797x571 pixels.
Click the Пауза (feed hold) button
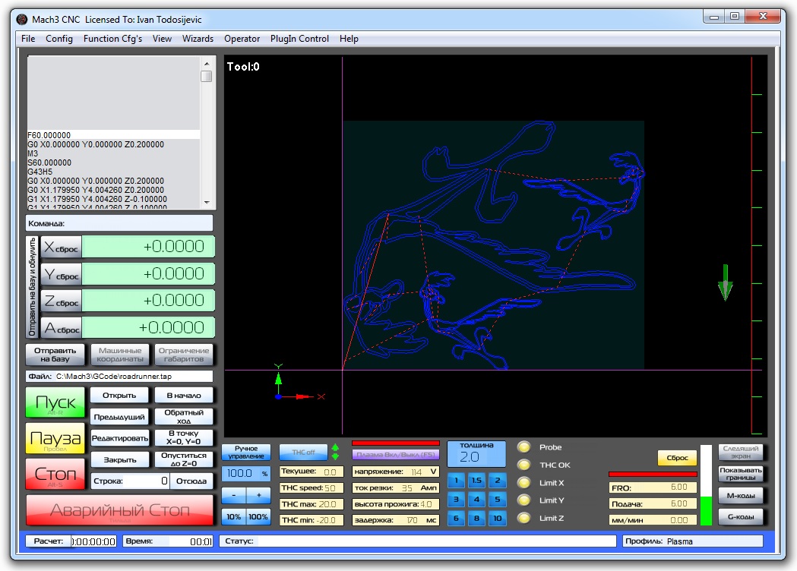click(55, 438)
